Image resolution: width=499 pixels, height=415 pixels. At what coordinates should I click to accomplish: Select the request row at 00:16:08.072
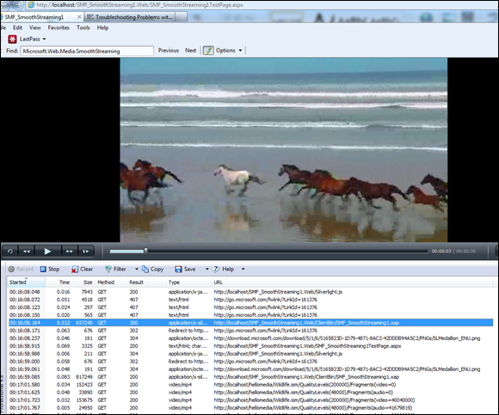click(x=250, y=300)
